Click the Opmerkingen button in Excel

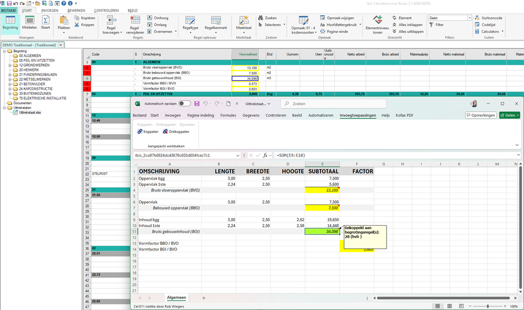(481, 115)
